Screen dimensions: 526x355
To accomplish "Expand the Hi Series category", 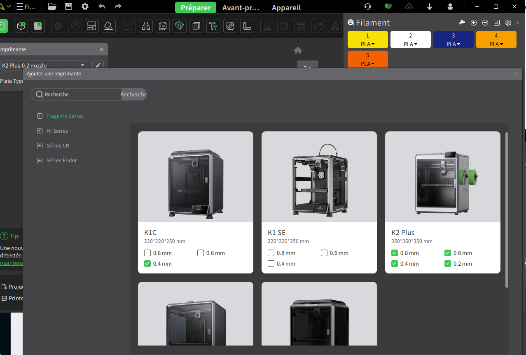I will (x=40, y=131).
